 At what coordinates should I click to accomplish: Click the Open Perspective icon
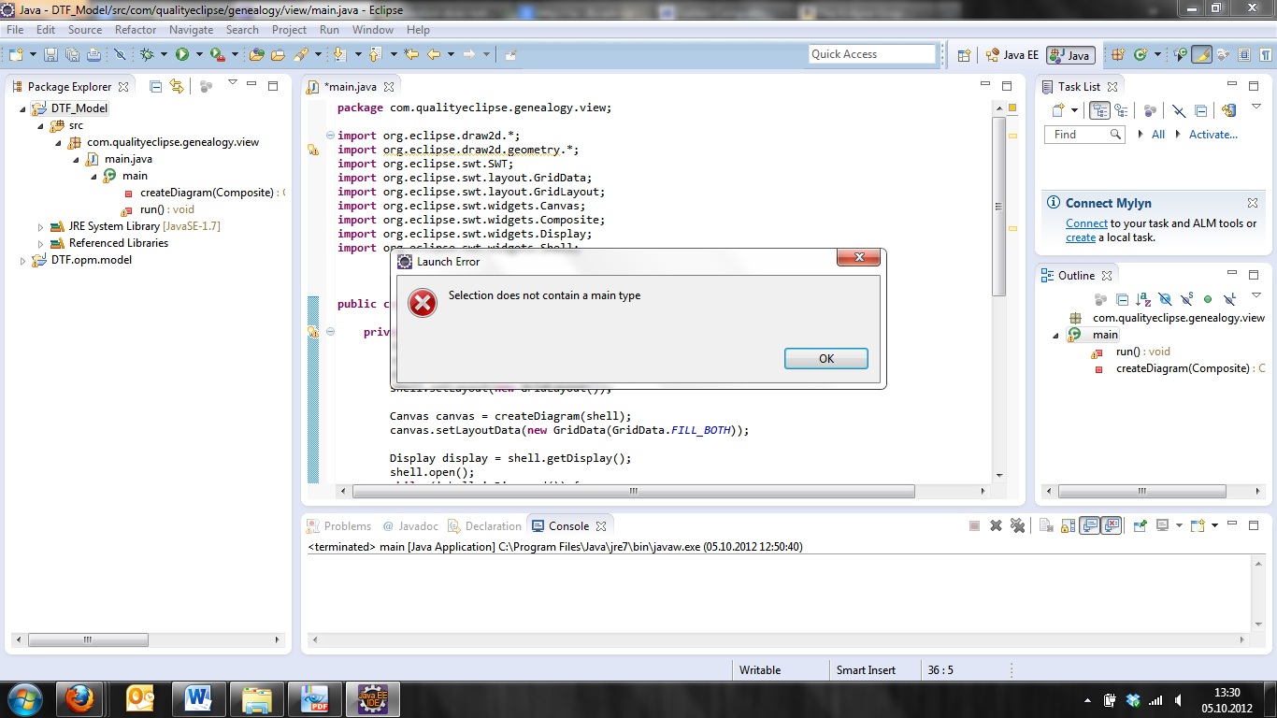(x=965, y=55)
